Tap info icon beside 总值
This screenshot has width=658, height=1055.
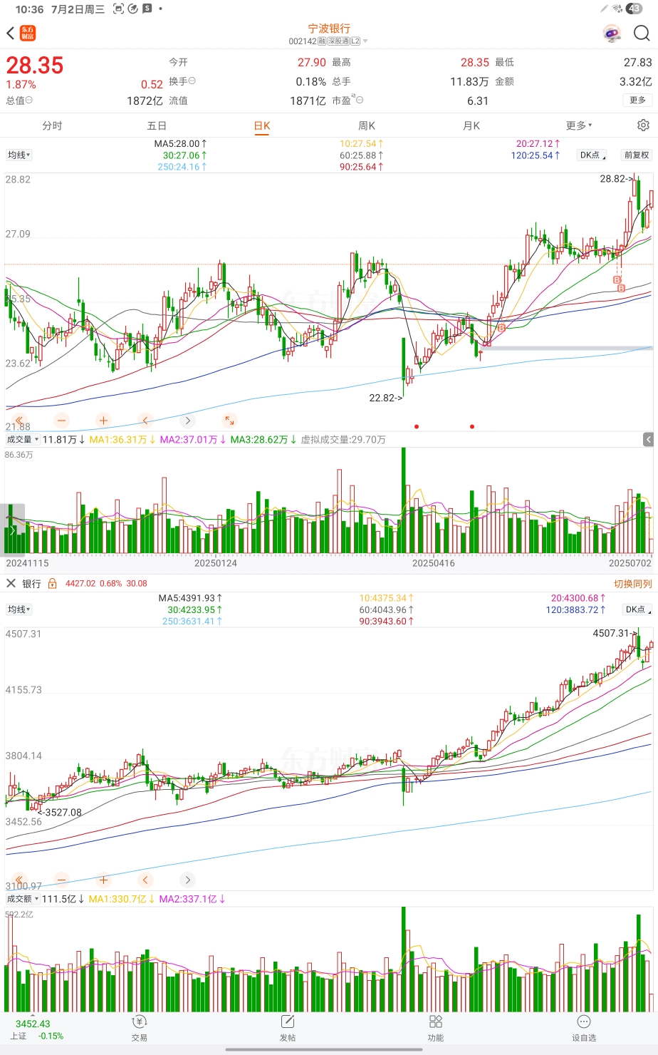tap(29, 100)
